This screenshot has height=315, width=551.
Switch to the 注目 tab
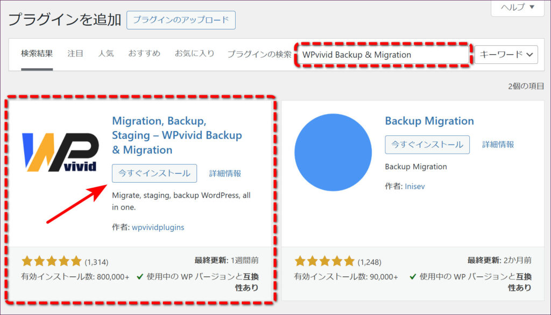75,54
